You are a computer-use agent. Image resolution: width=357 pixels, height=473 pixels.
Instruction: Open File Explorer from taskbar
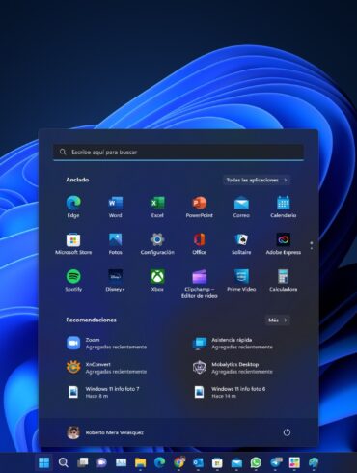tap(140, 462)
